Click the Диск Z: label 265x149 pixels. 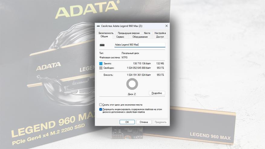[x=132, y=94]
